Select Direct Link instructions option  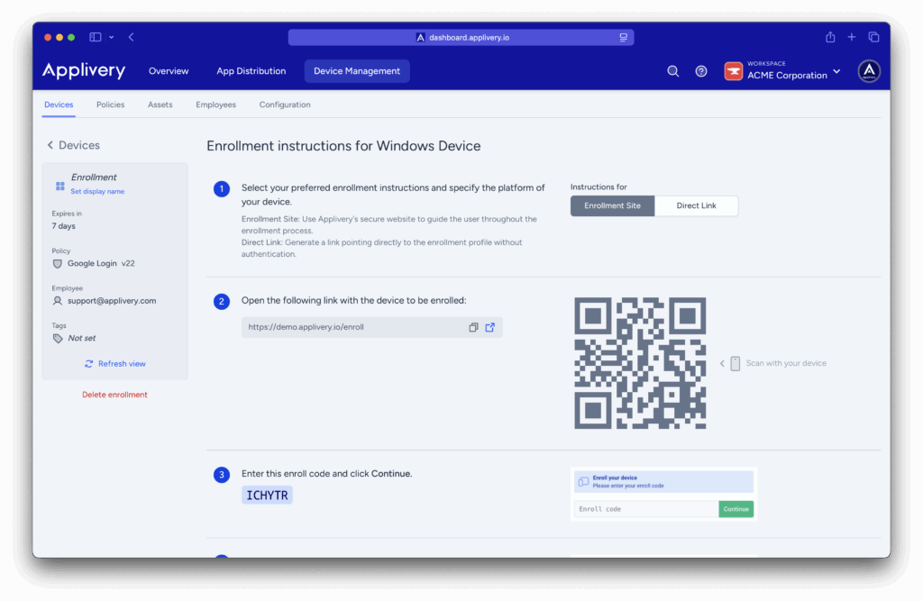pos(696,205)
